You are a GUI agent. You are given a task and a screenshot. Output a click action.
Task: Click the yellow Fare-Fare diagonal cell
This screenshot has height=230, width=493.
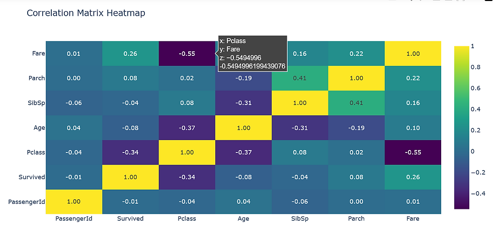click(x=413, y=53)
